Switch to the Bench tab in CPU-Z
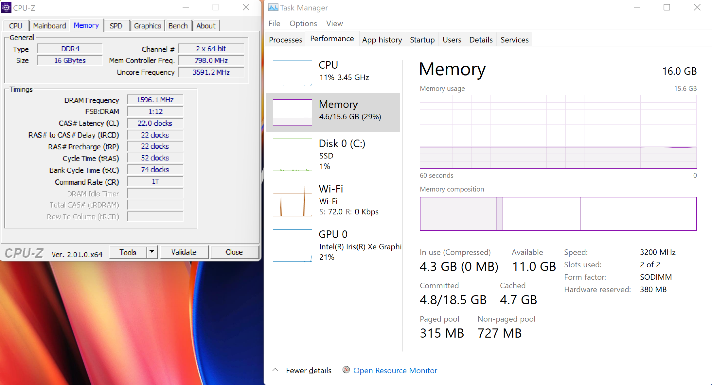Viewport: 712px width, 385px height. 178,26
